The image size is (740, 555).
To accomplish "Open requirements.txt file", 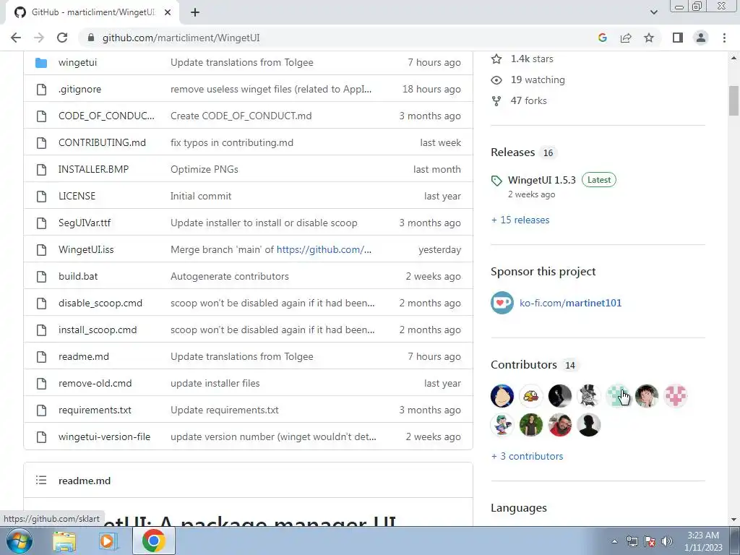I will pyautogui.click(x=95, y=410).
